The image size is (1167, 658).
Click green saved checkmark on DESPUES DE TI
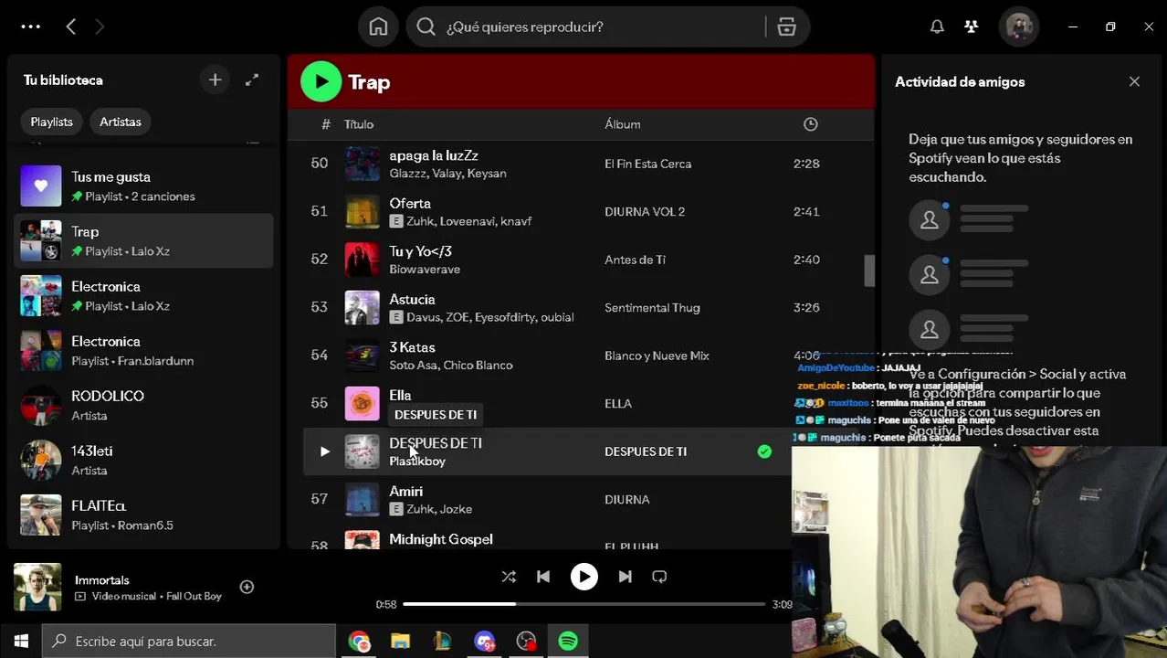764,451
